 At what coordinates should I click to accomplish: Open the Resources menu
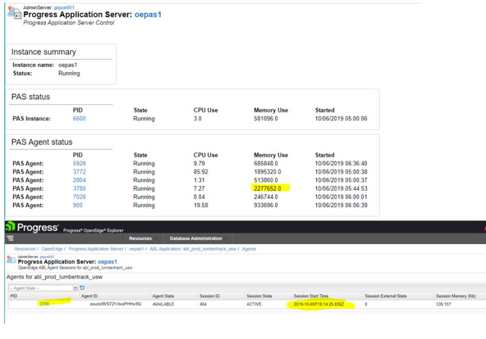[140, 238]
